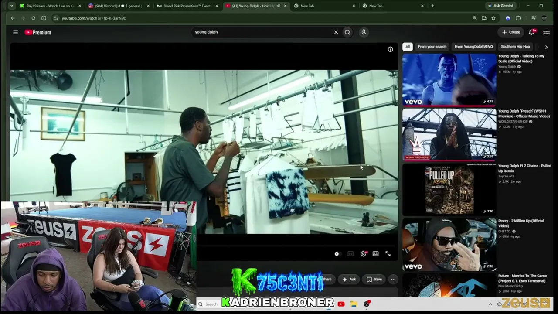Click the install/cast icon in address bar

(x=484, y=18)
